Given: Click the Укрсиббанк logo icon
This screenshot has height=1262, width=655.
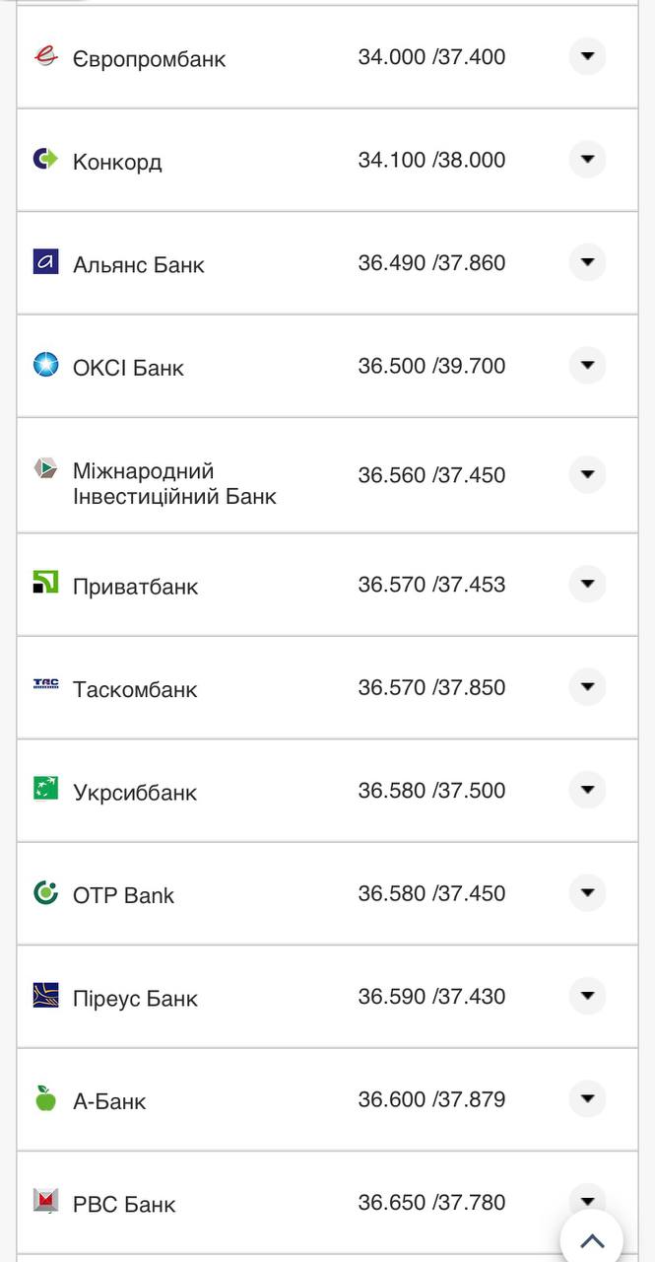Looking at the screenshot, I should coord(46,789).
